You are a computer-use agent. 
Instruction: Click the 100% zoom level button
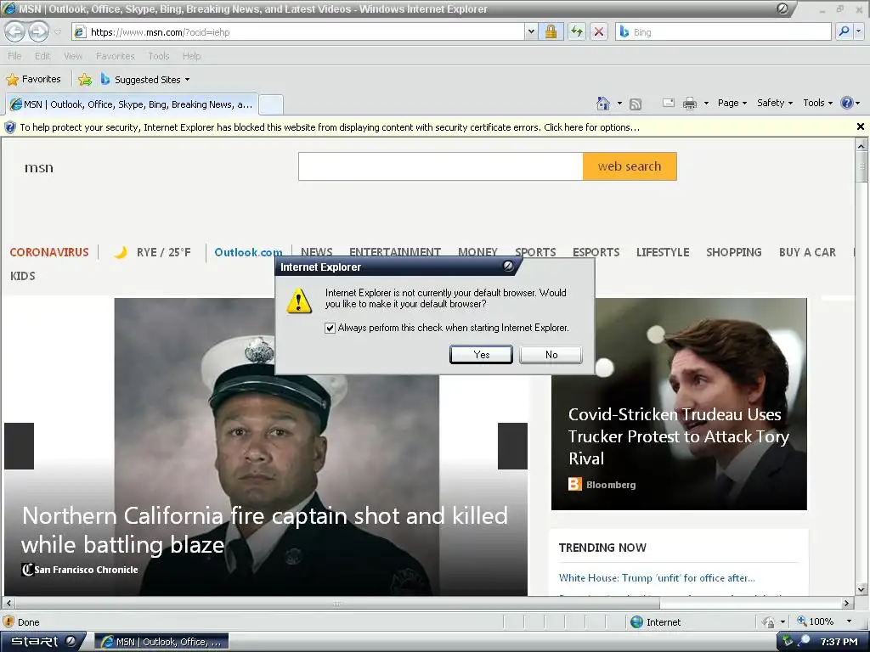(x=815, y=621)
